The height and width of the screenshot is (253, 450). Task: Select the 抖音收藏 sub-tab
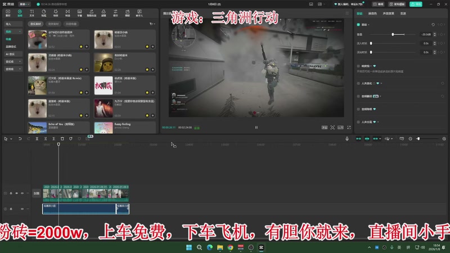(71, 24)
